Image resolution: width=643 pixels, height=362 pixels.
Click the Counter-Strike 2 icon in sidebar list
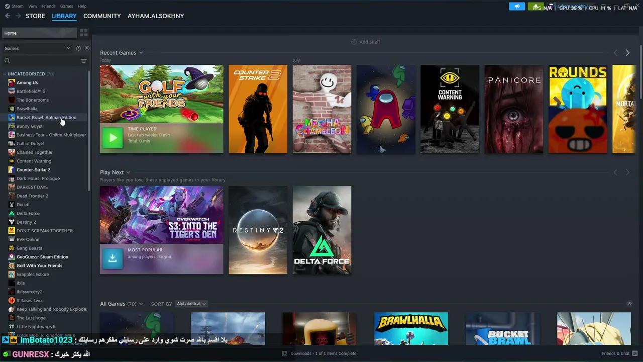pos(12,169)
